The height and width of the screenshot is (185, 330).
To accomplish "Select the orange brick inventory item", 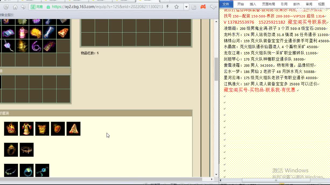I will tap(63, 33).
